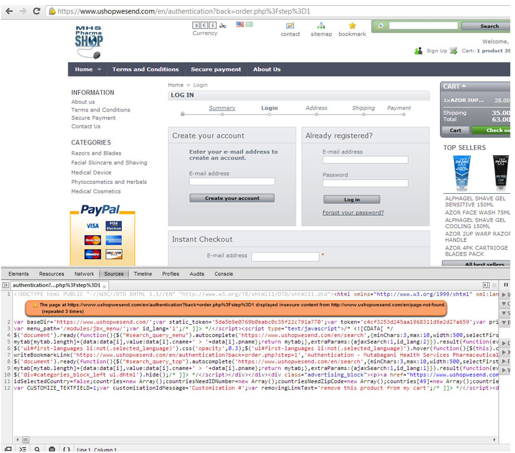Screen dimensions: 515x453
Task: Select the dollar currency icon
Action: pos(196,25)
